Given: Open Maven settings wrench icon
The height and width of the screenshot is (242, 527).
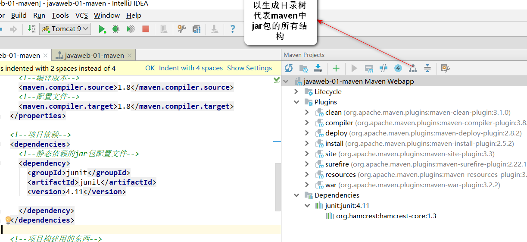Looking at the screenshot, I should 445,68.
